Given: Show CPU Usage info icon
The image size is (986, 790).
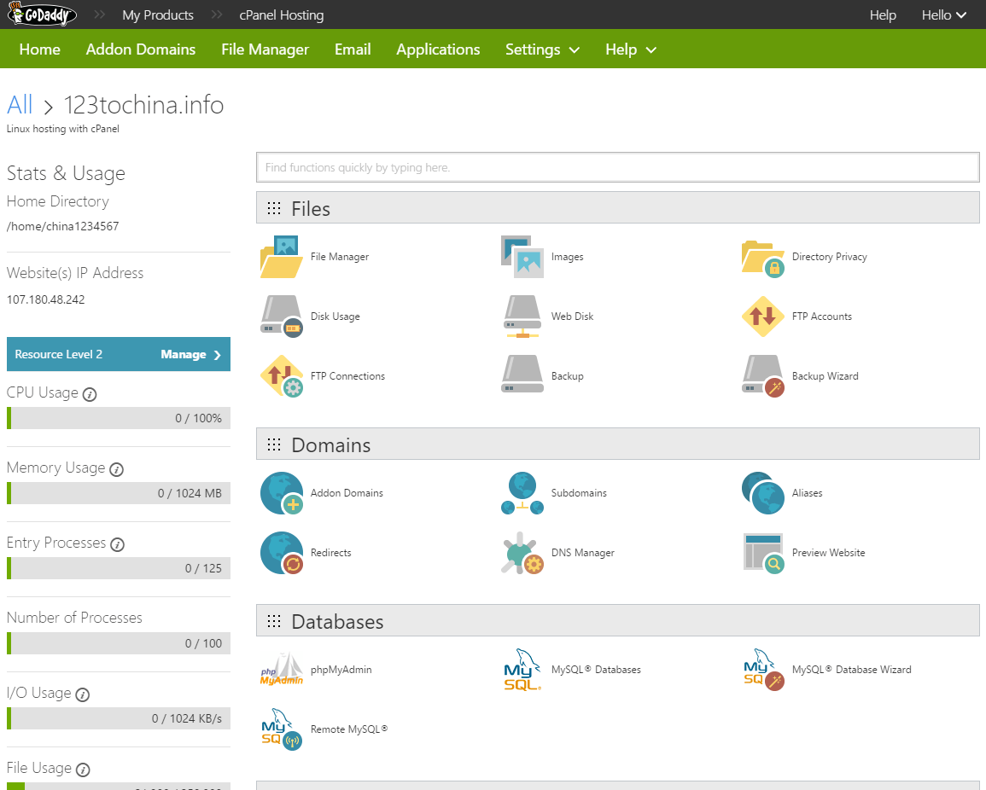Looking at the screenshot, I should click(90, 395).
